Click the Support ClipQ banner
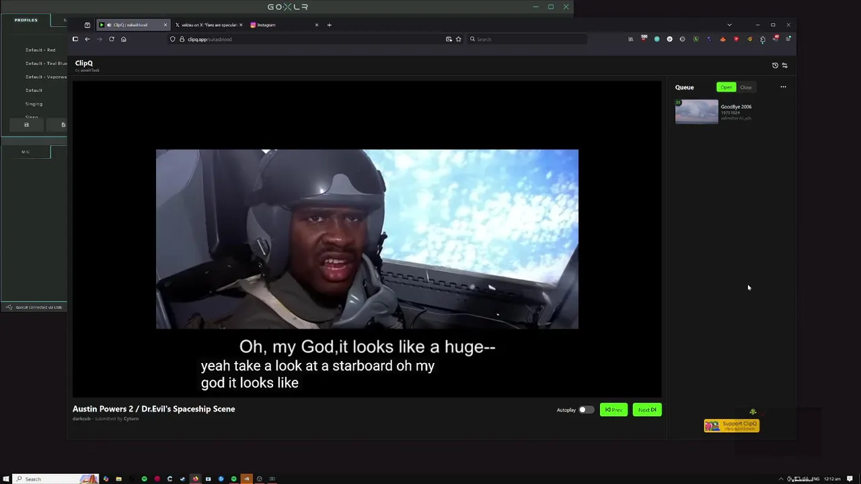The height and width of the screenshot is (484, 861). [732, 426]
